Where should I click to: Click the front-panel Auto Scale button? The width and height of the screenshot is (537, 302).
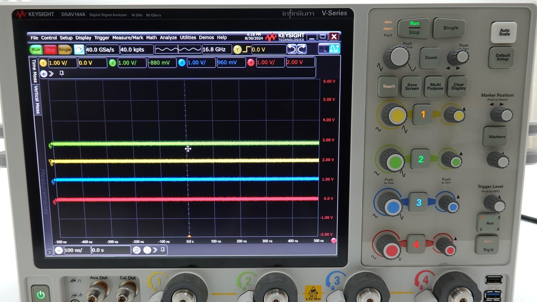click(504, 32)
